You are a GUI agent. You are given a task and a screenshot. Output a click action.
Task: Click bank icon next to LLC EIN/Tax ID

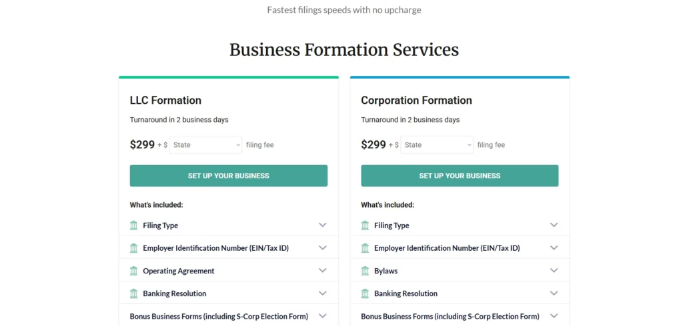pos(134,248)
